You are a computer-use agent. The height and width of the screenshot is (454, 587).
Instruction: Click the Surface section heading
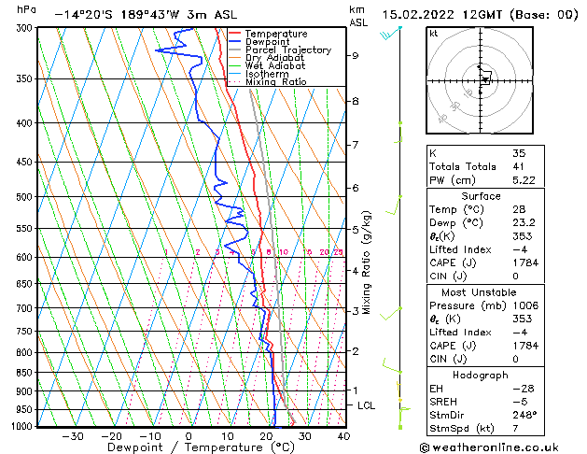tap(481, 196)
